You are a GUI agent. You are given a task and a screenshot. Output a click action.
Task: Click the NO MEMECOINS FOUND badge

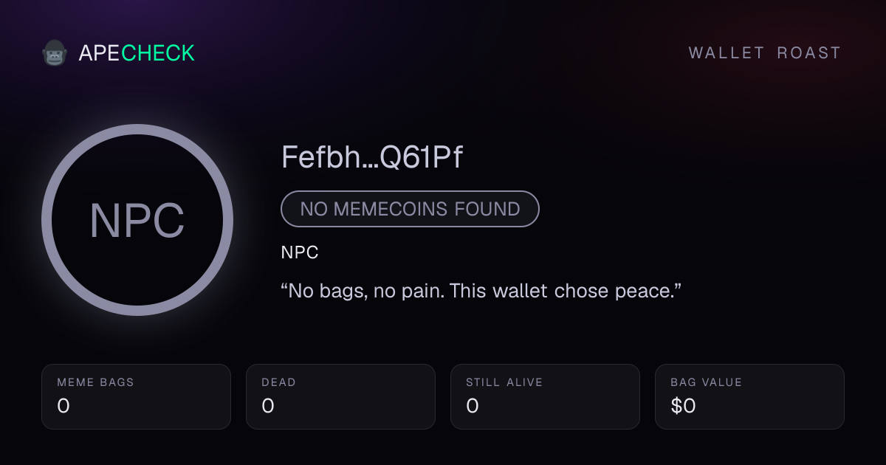(410, 209)
